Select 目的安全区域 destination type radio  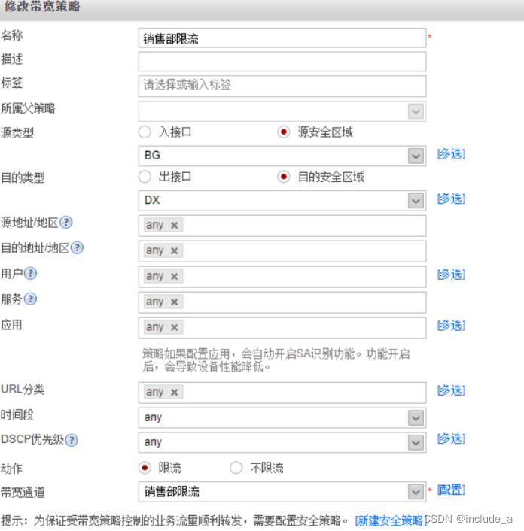click(x=284, y=177)
